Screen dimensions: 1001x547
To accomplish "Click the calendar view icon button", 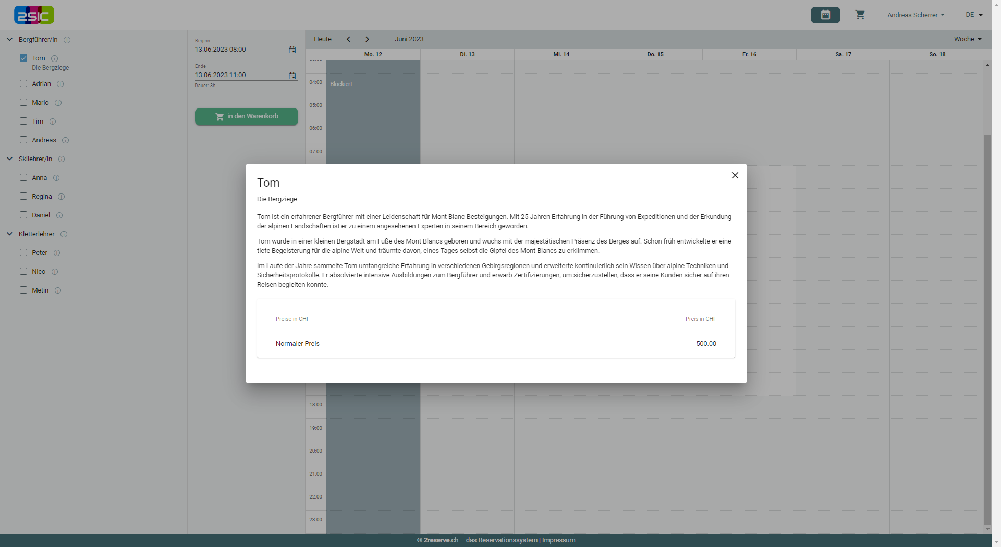I will coord(825,15).
